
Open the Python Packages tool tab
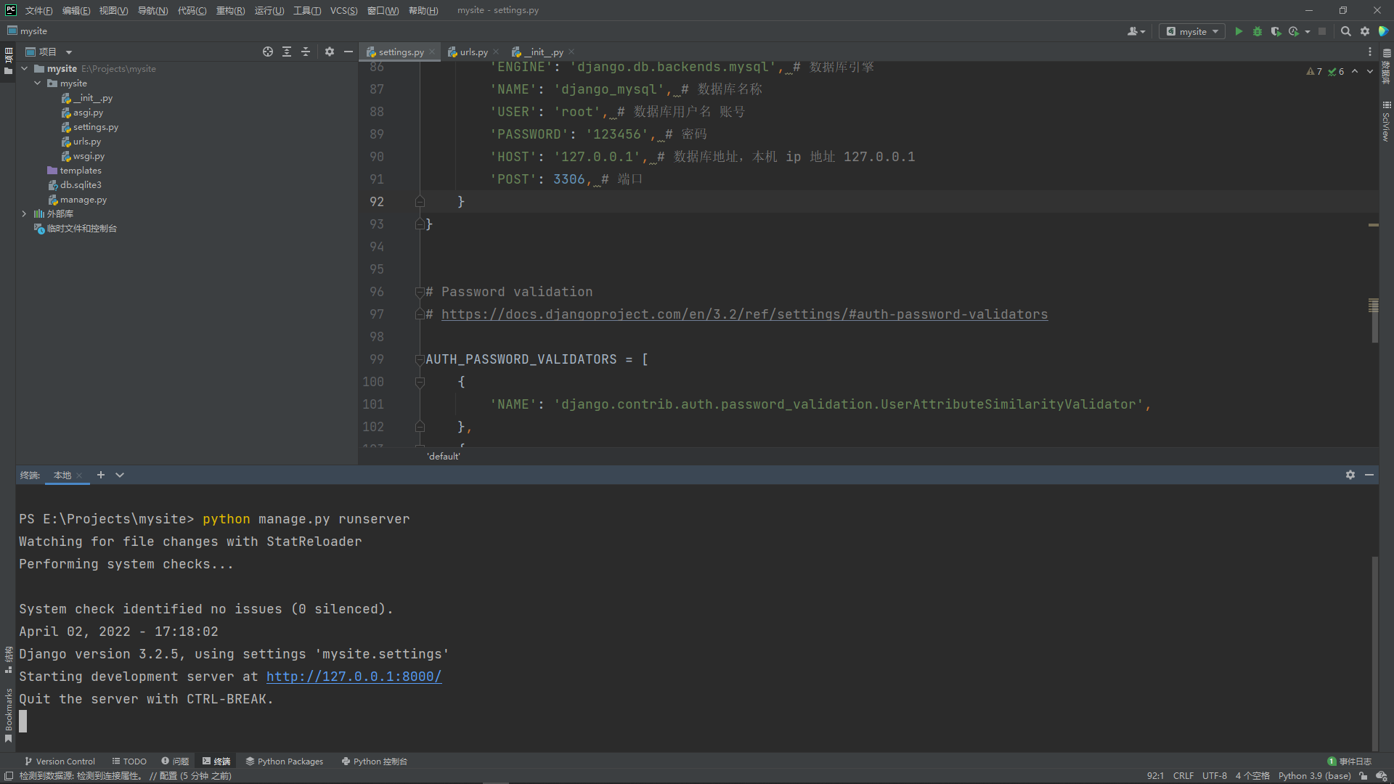285,761
